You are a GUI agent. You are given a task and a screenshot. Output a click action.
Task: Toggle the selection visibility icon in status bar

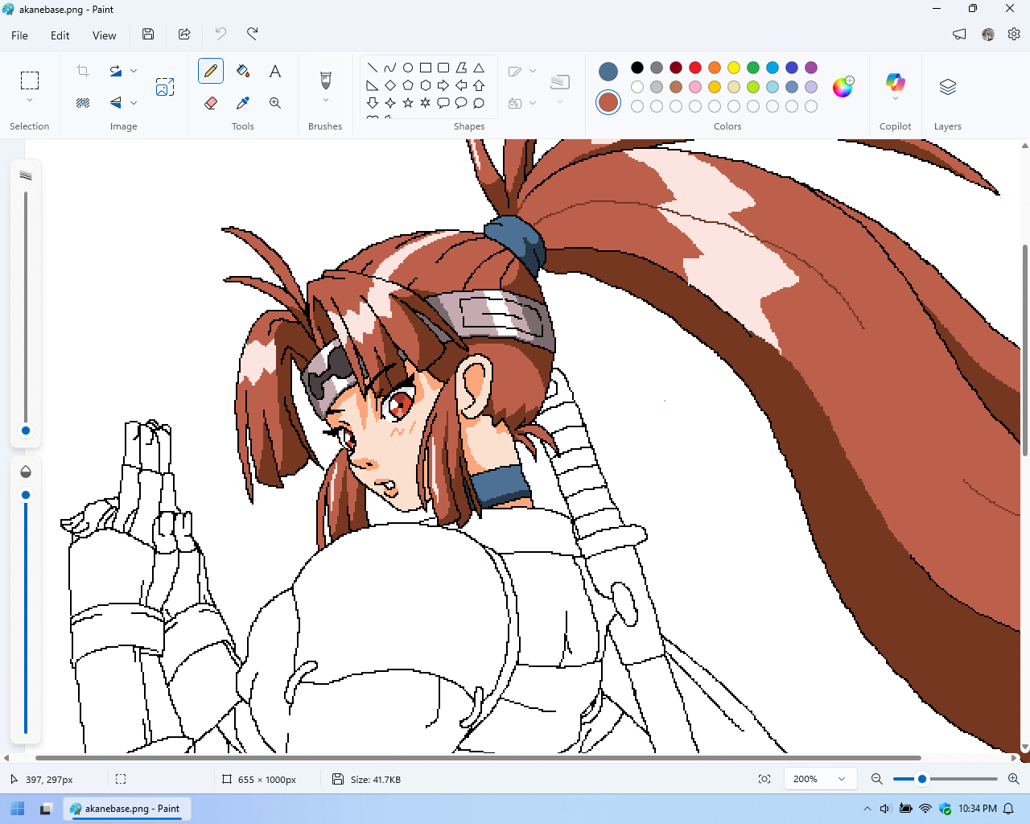pos(121,779)
